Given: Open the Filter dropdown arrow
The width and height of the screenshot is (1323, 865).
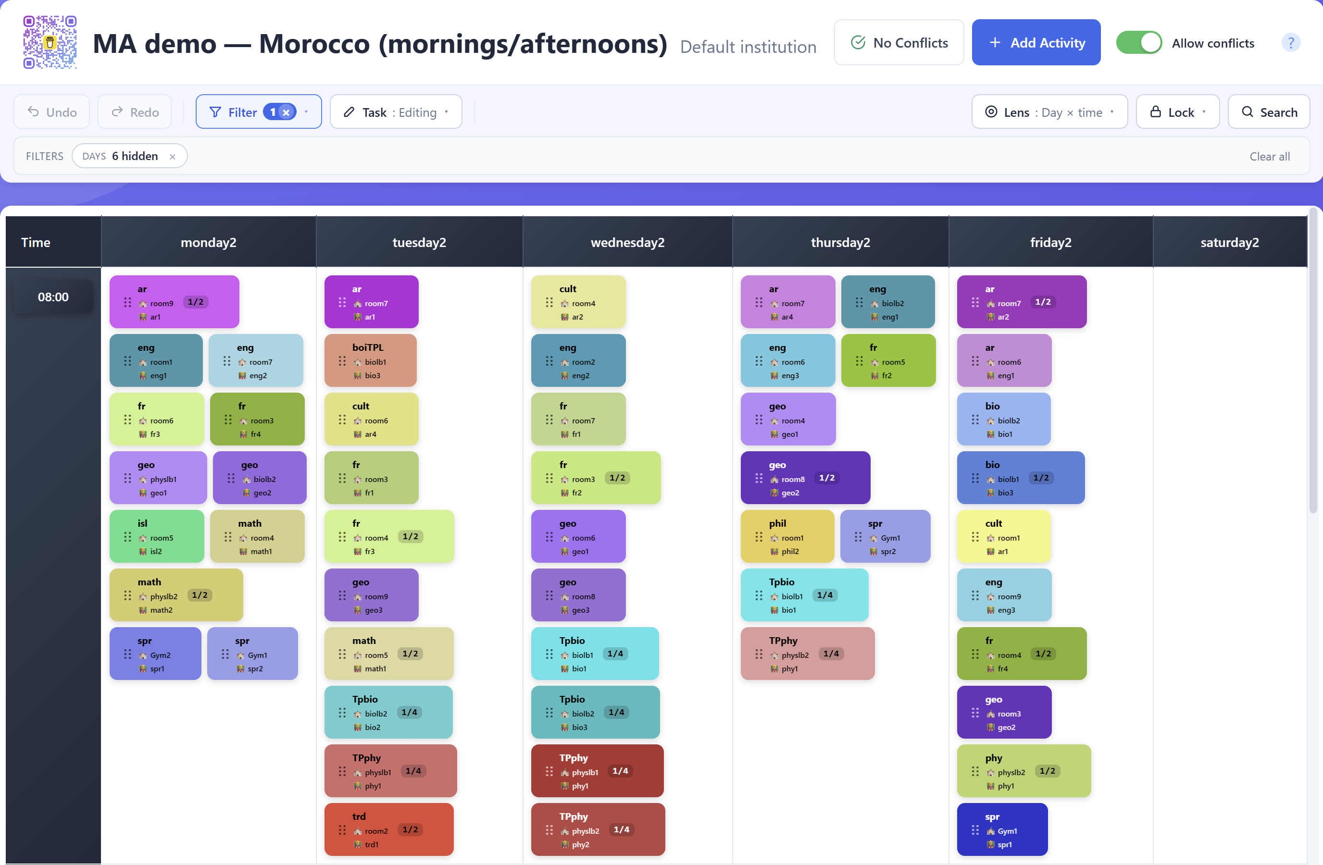Looking at the screenshot, I should [306, 112].
